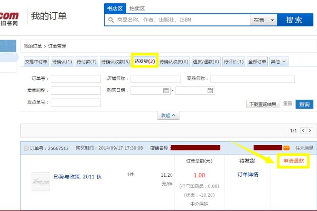Open the 待确认收款(5) tab
Viewport: 317px width, 211px height.
point(115,62)
